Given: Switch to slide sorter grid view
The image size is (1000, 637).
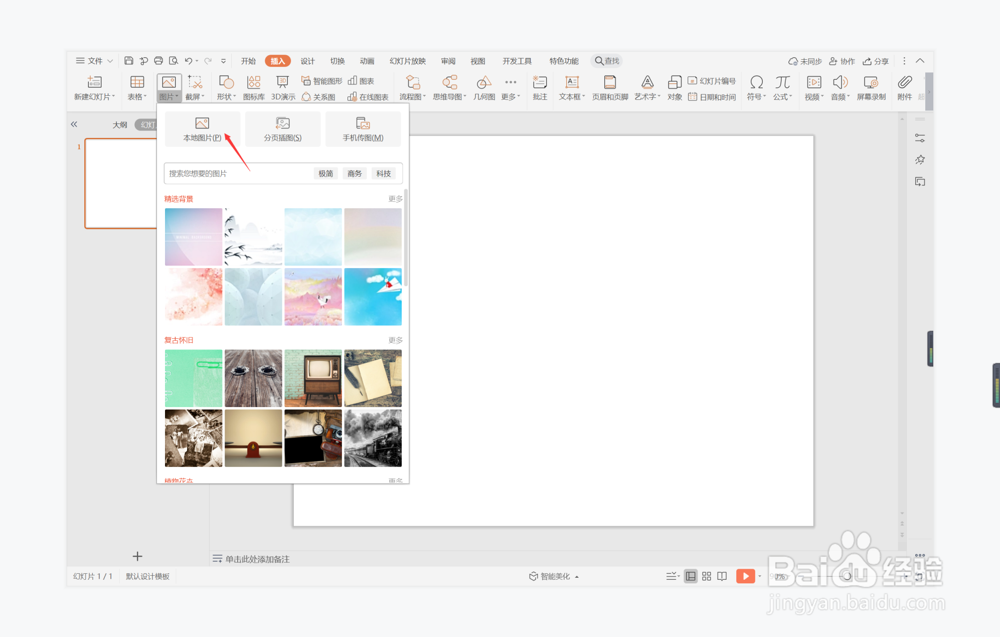Looking at the screenshot, I should click(707, 576).
